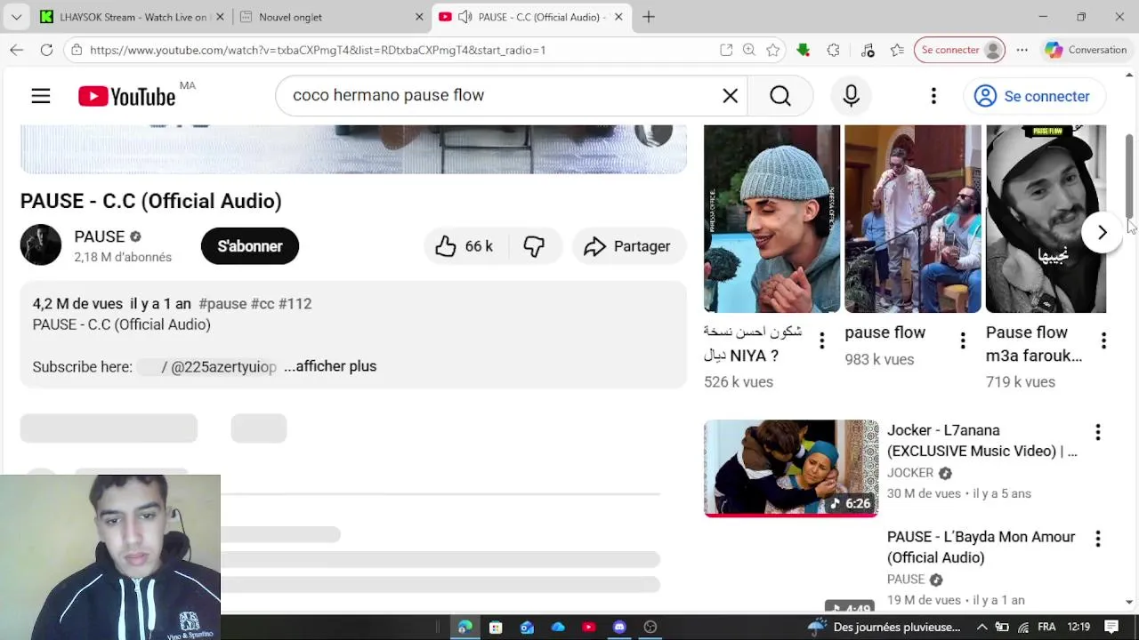Open PAUSE - L'Bayda Mon Amour title

(x=981, y=548)
